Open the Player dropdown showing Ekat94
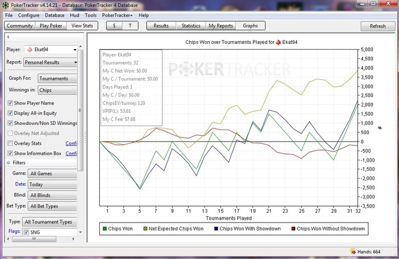Image resolution: width=399 pixels, height=259 pixels. point(51,50)
